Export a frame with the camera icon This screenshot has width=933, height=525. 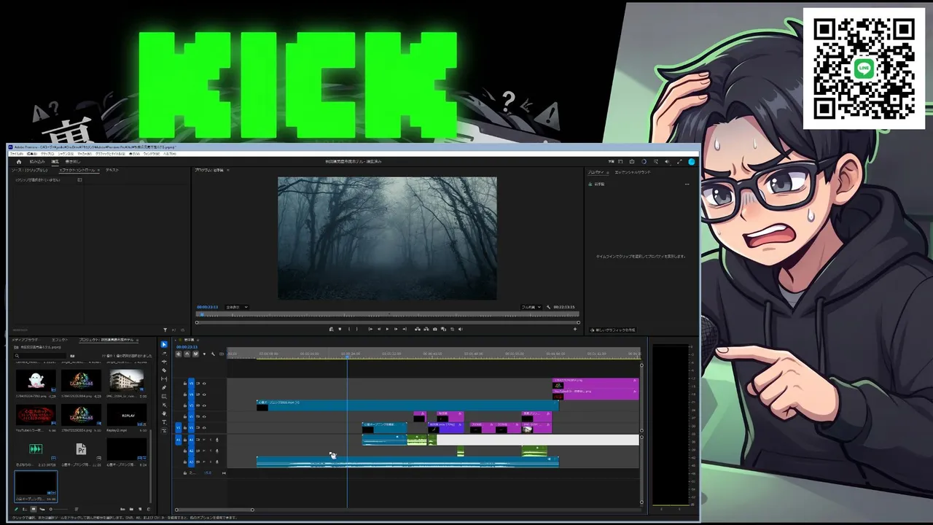point(435,329)
